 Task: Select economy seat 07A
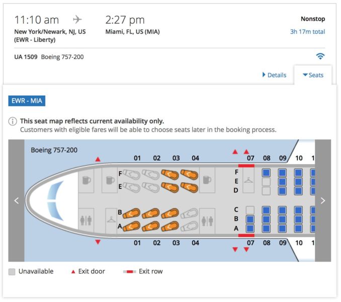coord(250,228)
